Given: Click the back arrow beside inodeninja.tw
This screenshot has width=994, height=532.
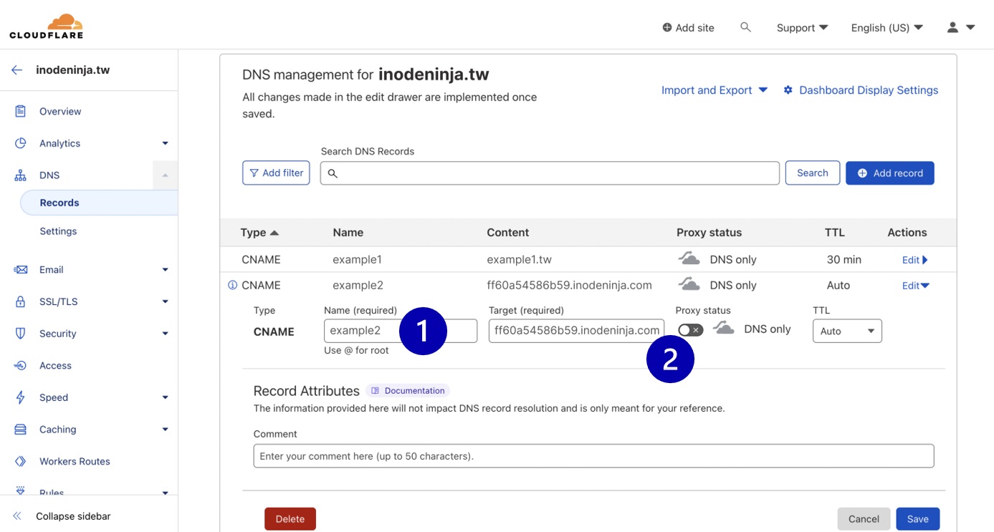Looking at the screenshot, I should (17, 70).
